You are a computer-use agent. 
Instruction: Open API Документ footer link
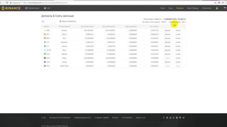(x=127, y=117)
